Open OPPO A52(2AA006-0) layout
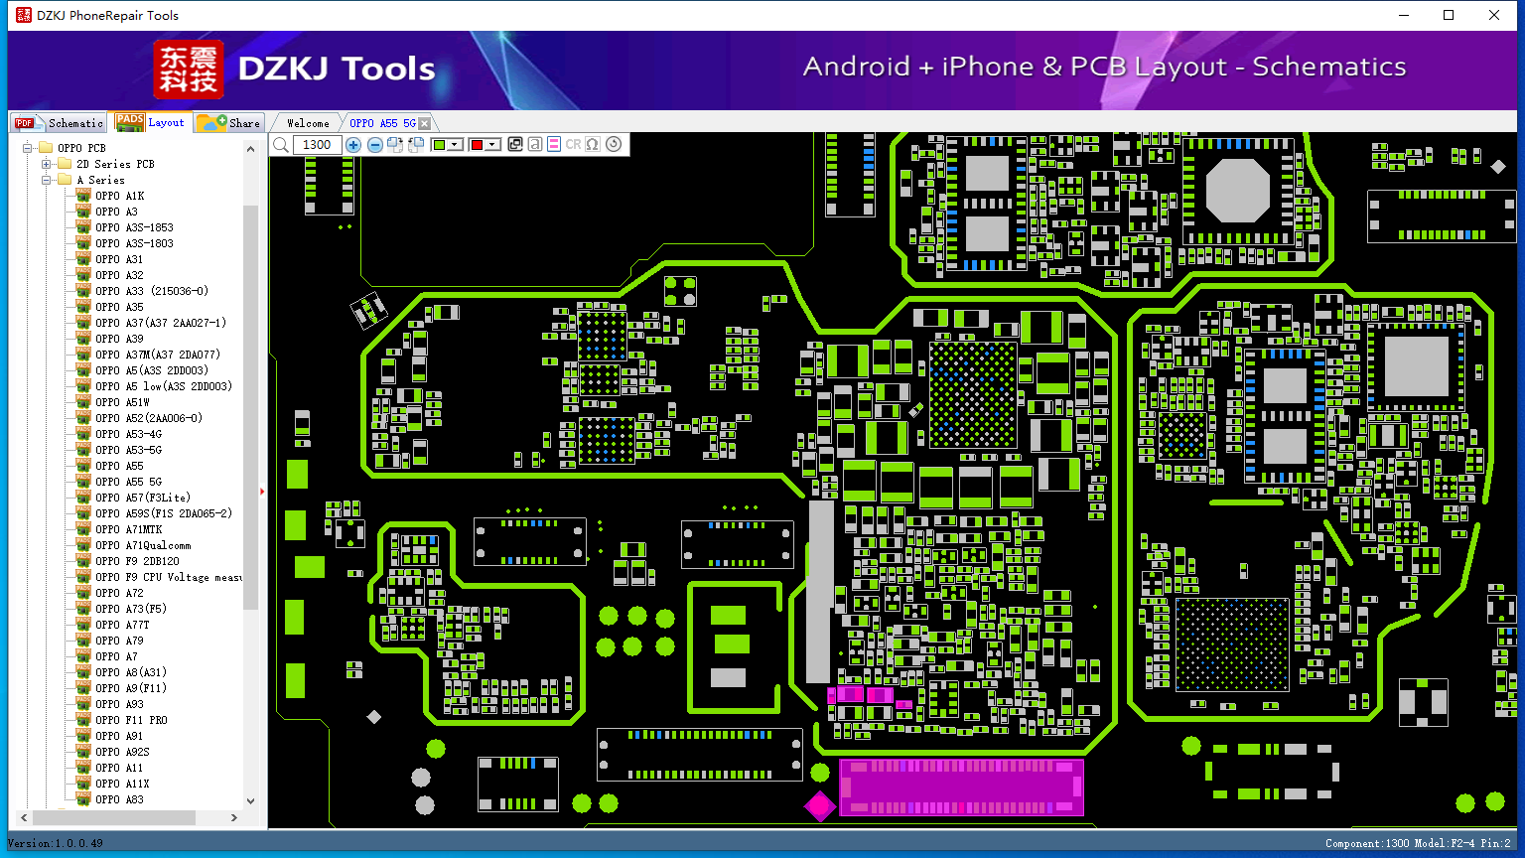1525x858 pixels. point(149,418)
